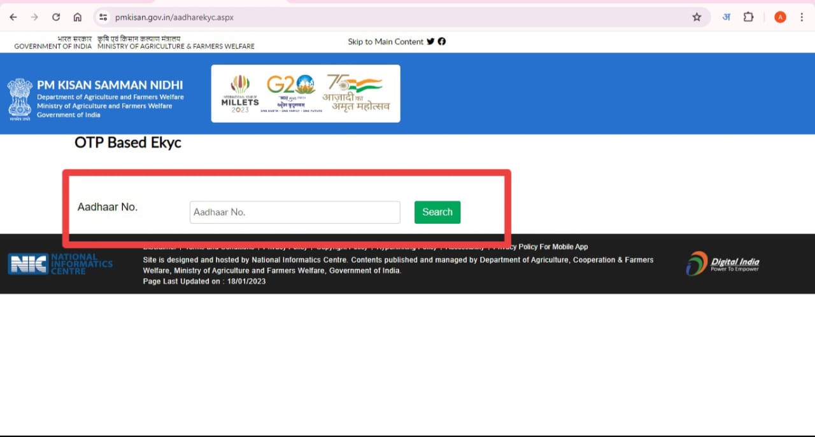Click the browser forward arrow

[34, 17]
